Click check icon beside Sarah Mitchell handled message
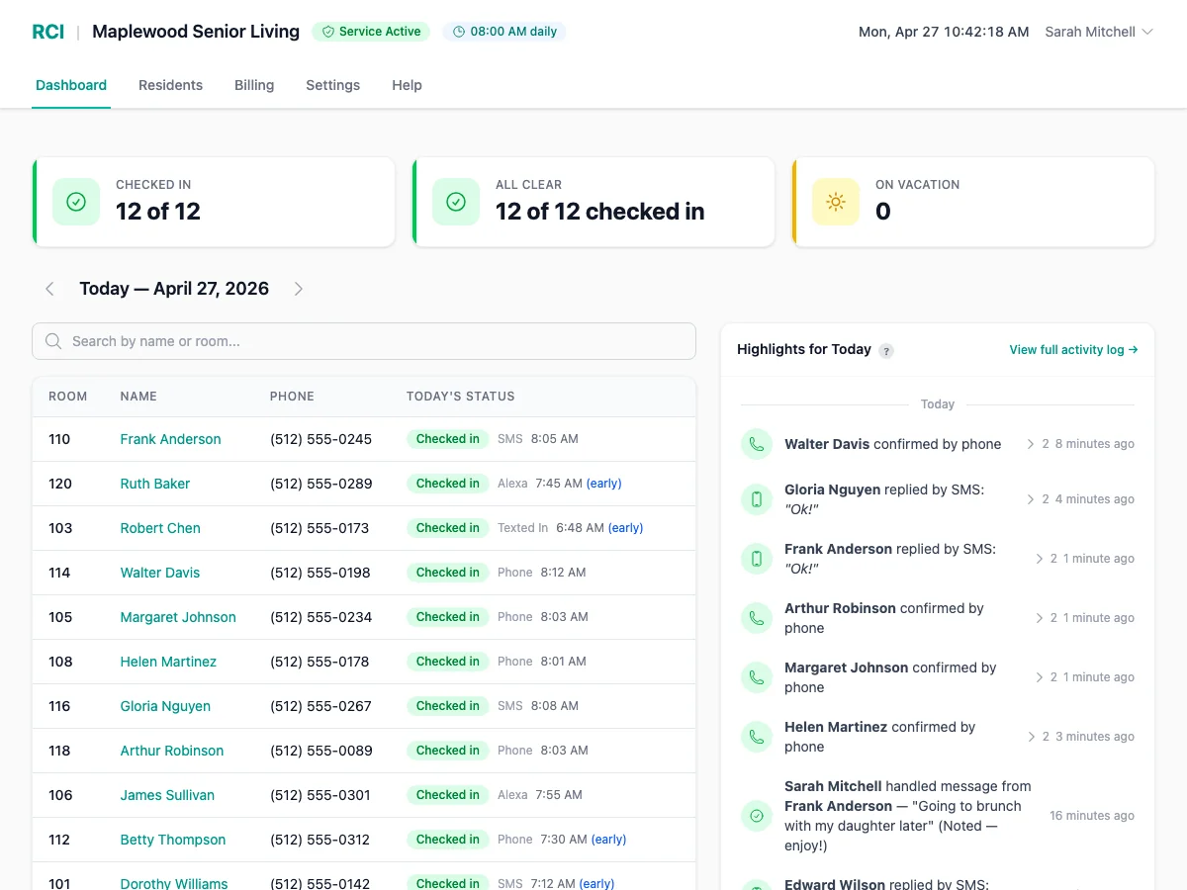Image resolution: width=1187 pixels, height=890 pixels. 757,816
